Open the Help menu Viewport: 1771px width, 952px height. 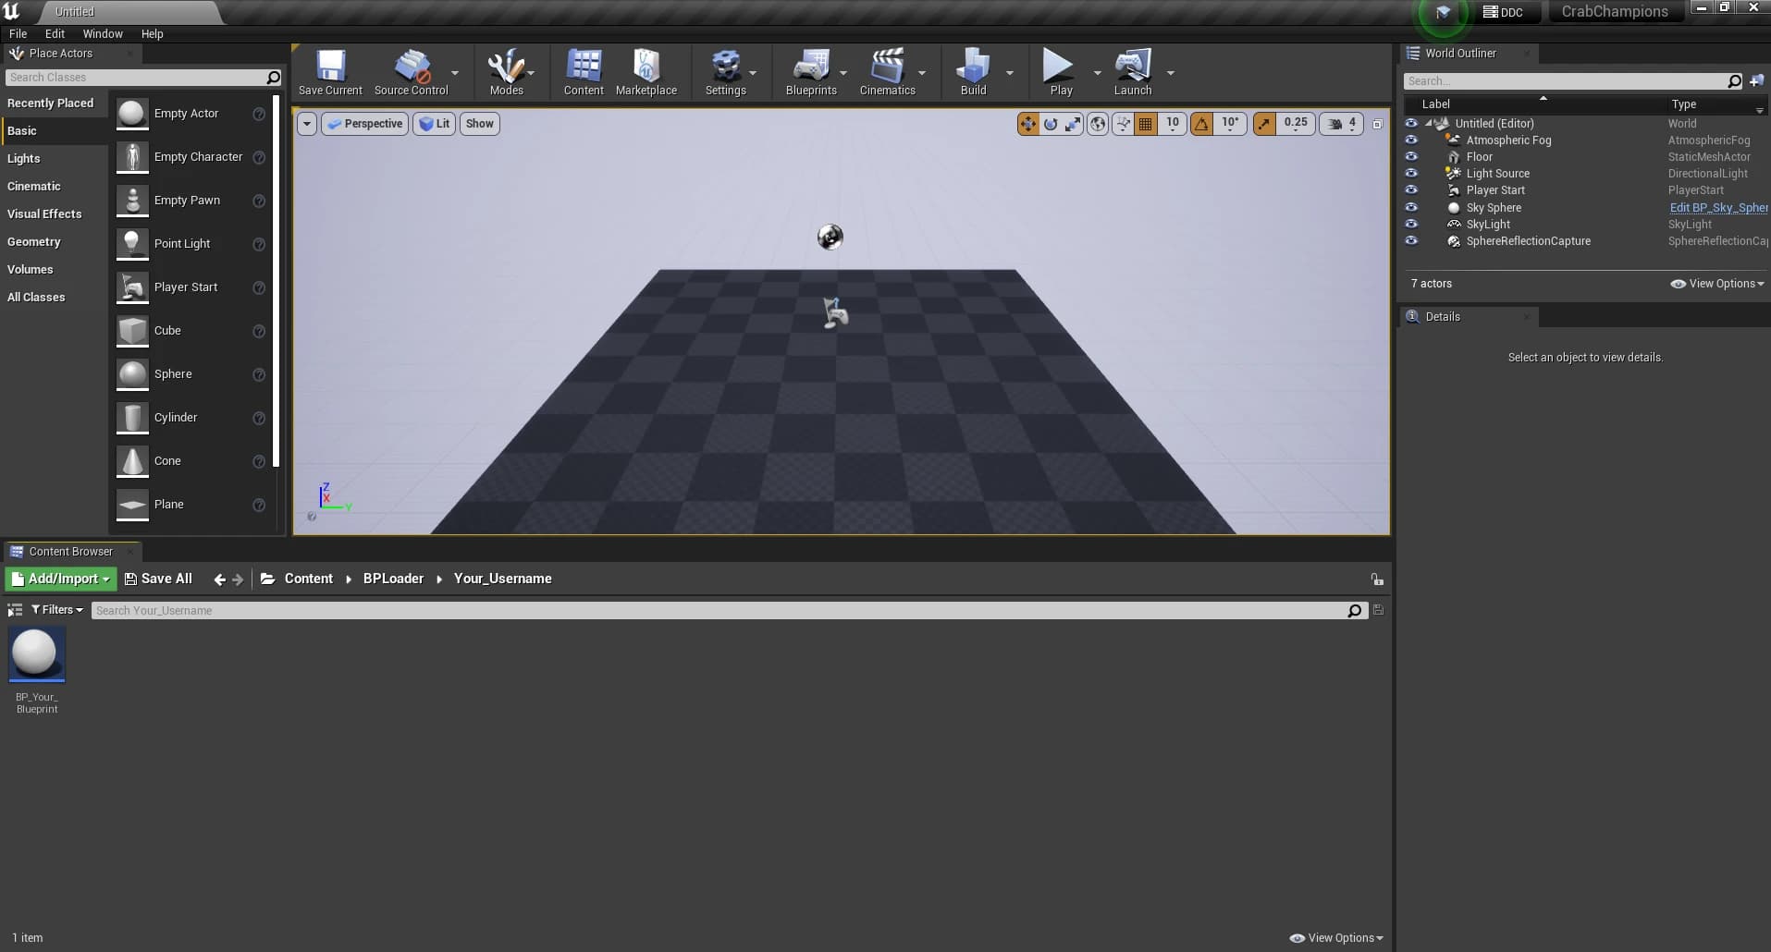click(x=152, y=34)
